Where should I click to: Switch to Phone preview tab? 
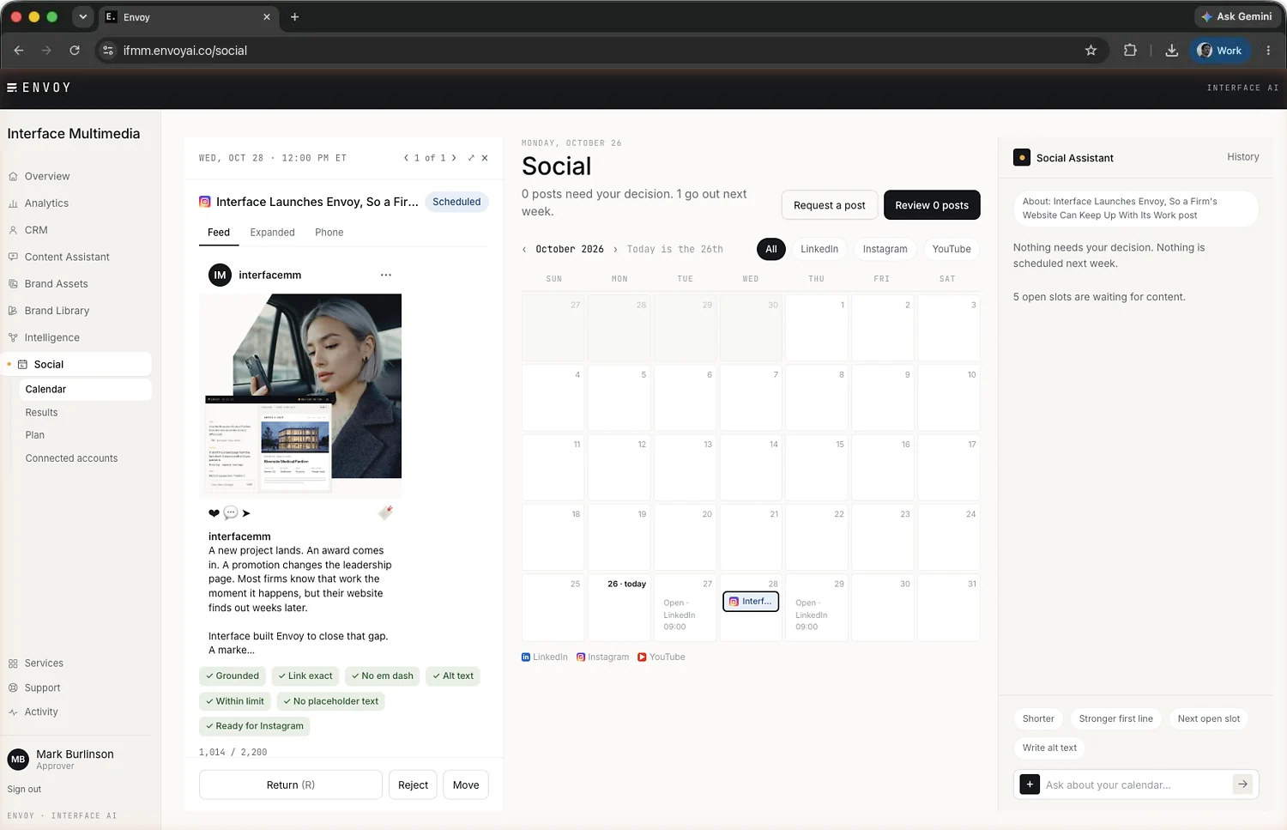point(329,233)
